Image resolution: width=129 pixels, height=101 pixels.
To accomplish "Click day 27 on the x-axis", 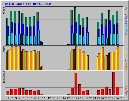I will click(106, 98).
